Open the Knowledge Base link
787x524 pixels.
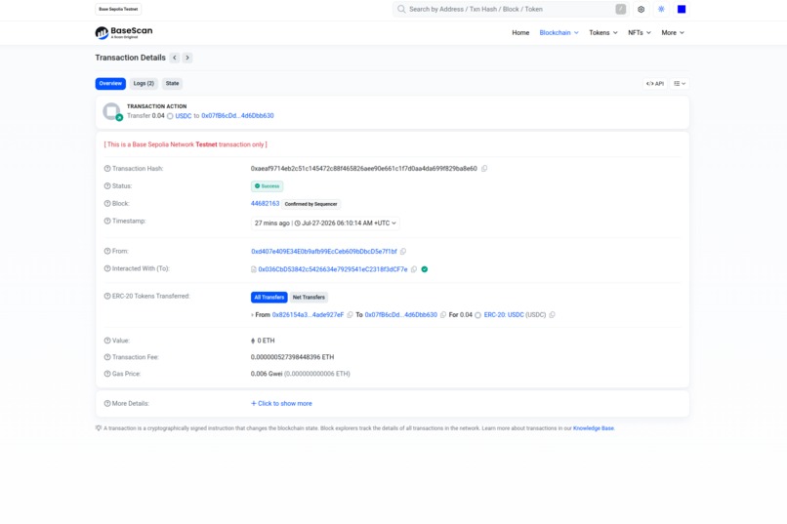pos(594,428)
